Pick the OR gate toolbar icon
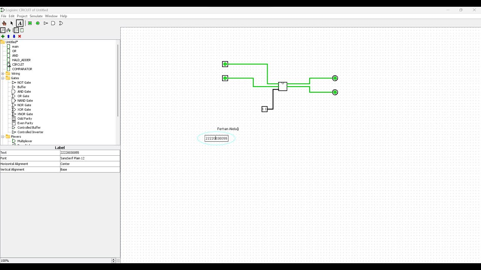 pyautogui.click(x=61, y=23)
